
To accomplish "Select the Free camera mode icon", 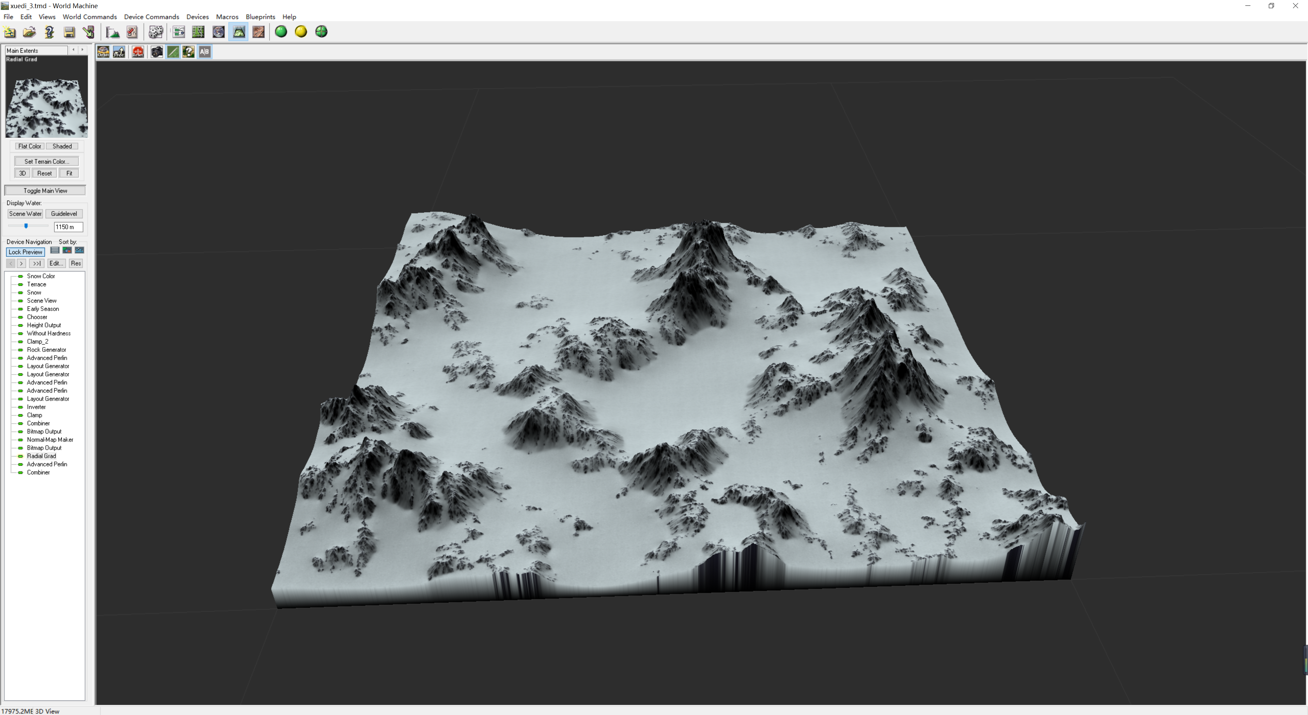I will 119,52.
